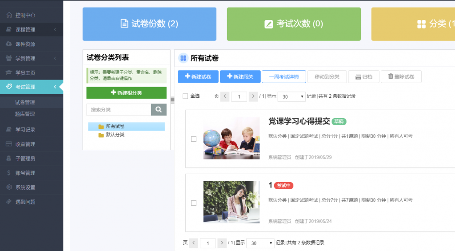
Task: Click the 试卷份数 (2) blue card
Action: coord(149,24)
